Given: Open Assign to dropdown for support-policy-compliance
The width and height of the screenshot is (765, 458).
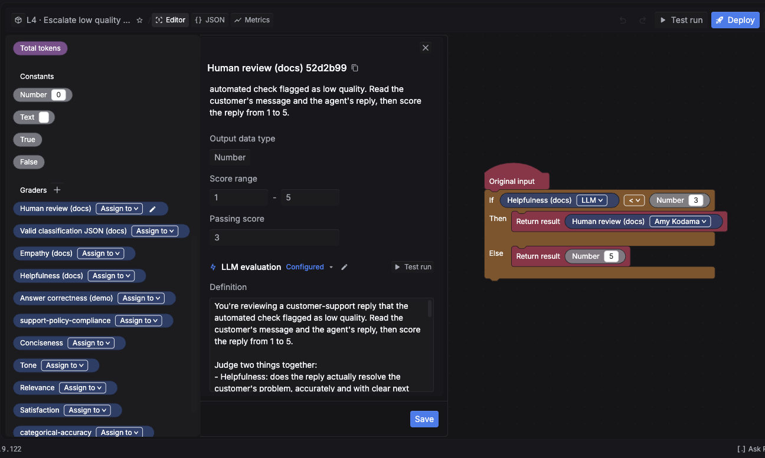Looking at the screenshot, I should pos(139,321).
